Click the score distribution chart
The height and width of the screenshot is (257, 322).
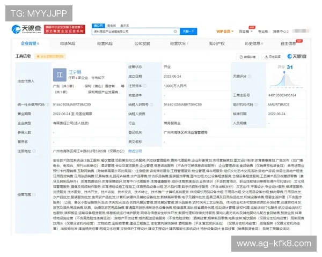click(286, 80)
